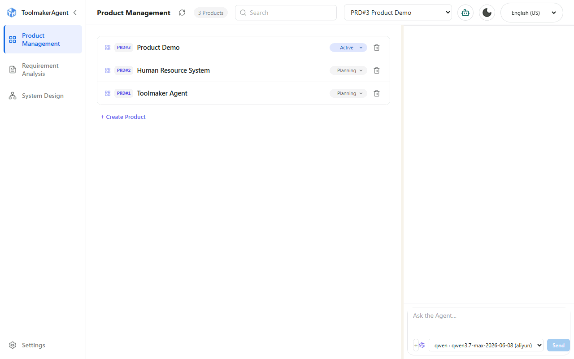Image resolution: width=574 pixels, height=359 pixels.
Task: Open Requirement Analysis in sidebar
Action: point(43,70)
